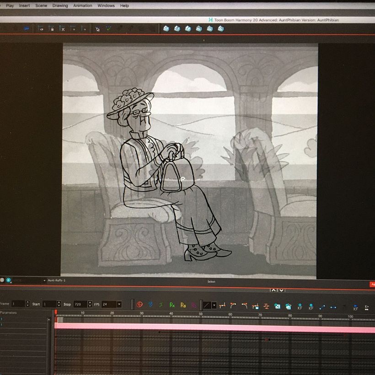Click the red circular filter icon
Image resolution: width=375 pixels, height=375 pixels.
click(x=139, y=305)
